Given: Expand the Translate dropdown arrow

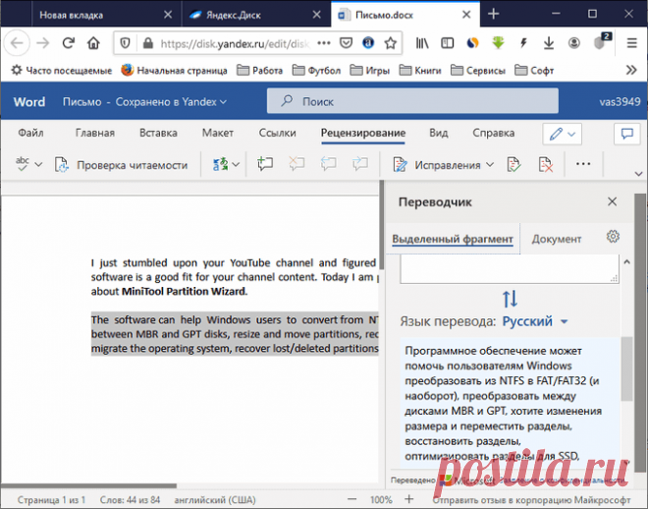Looking at the screenshot, I should [236, 164].
